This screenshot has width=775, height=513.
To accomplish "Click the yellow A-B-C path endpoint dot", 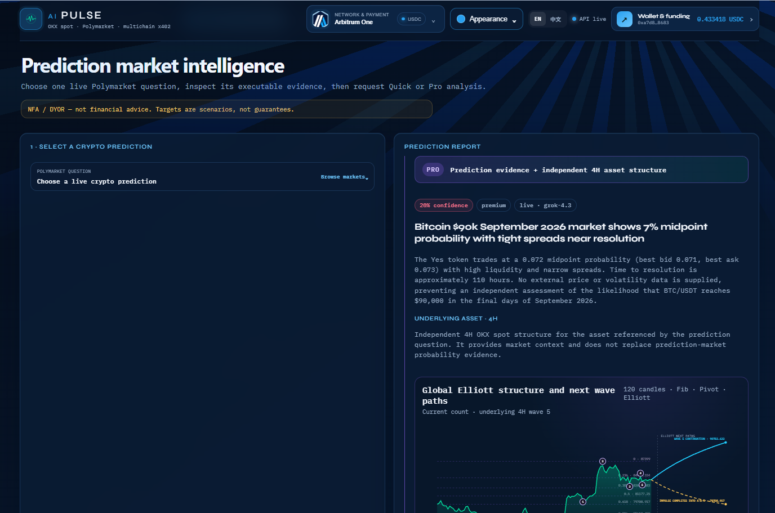I will (x=725, y=503).
